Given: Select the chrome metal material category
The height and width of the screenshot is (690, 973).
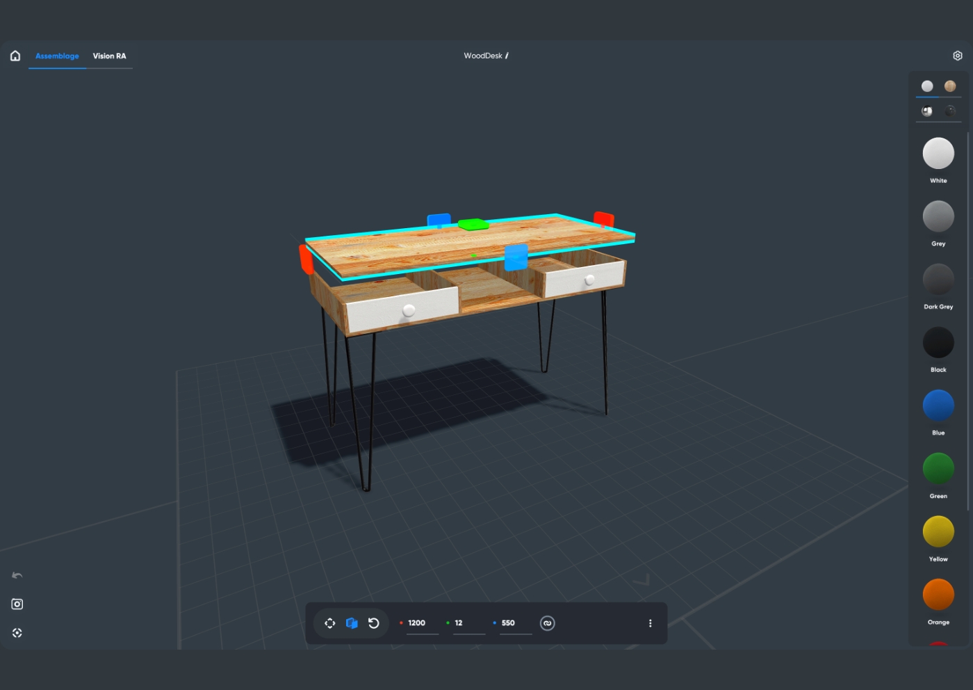Looking at the screenshot, I should point(927,111).
